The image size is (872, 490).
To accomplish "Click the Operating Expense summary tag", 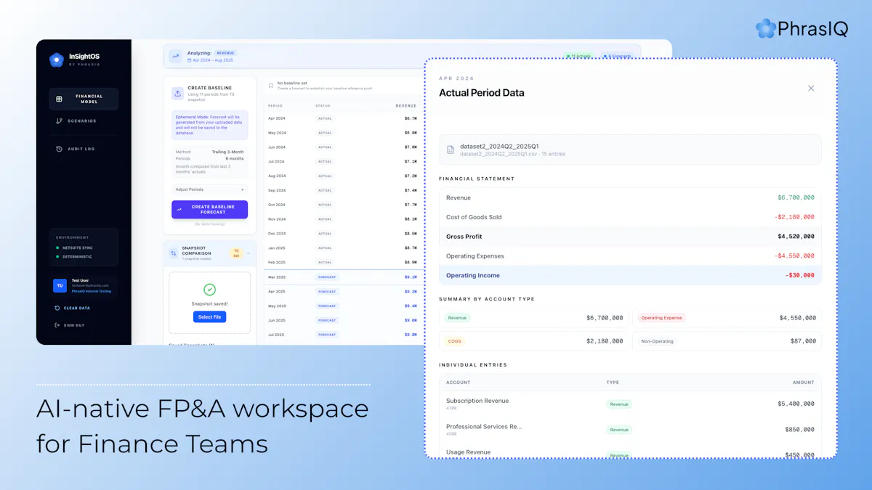I will pos(661,318).
